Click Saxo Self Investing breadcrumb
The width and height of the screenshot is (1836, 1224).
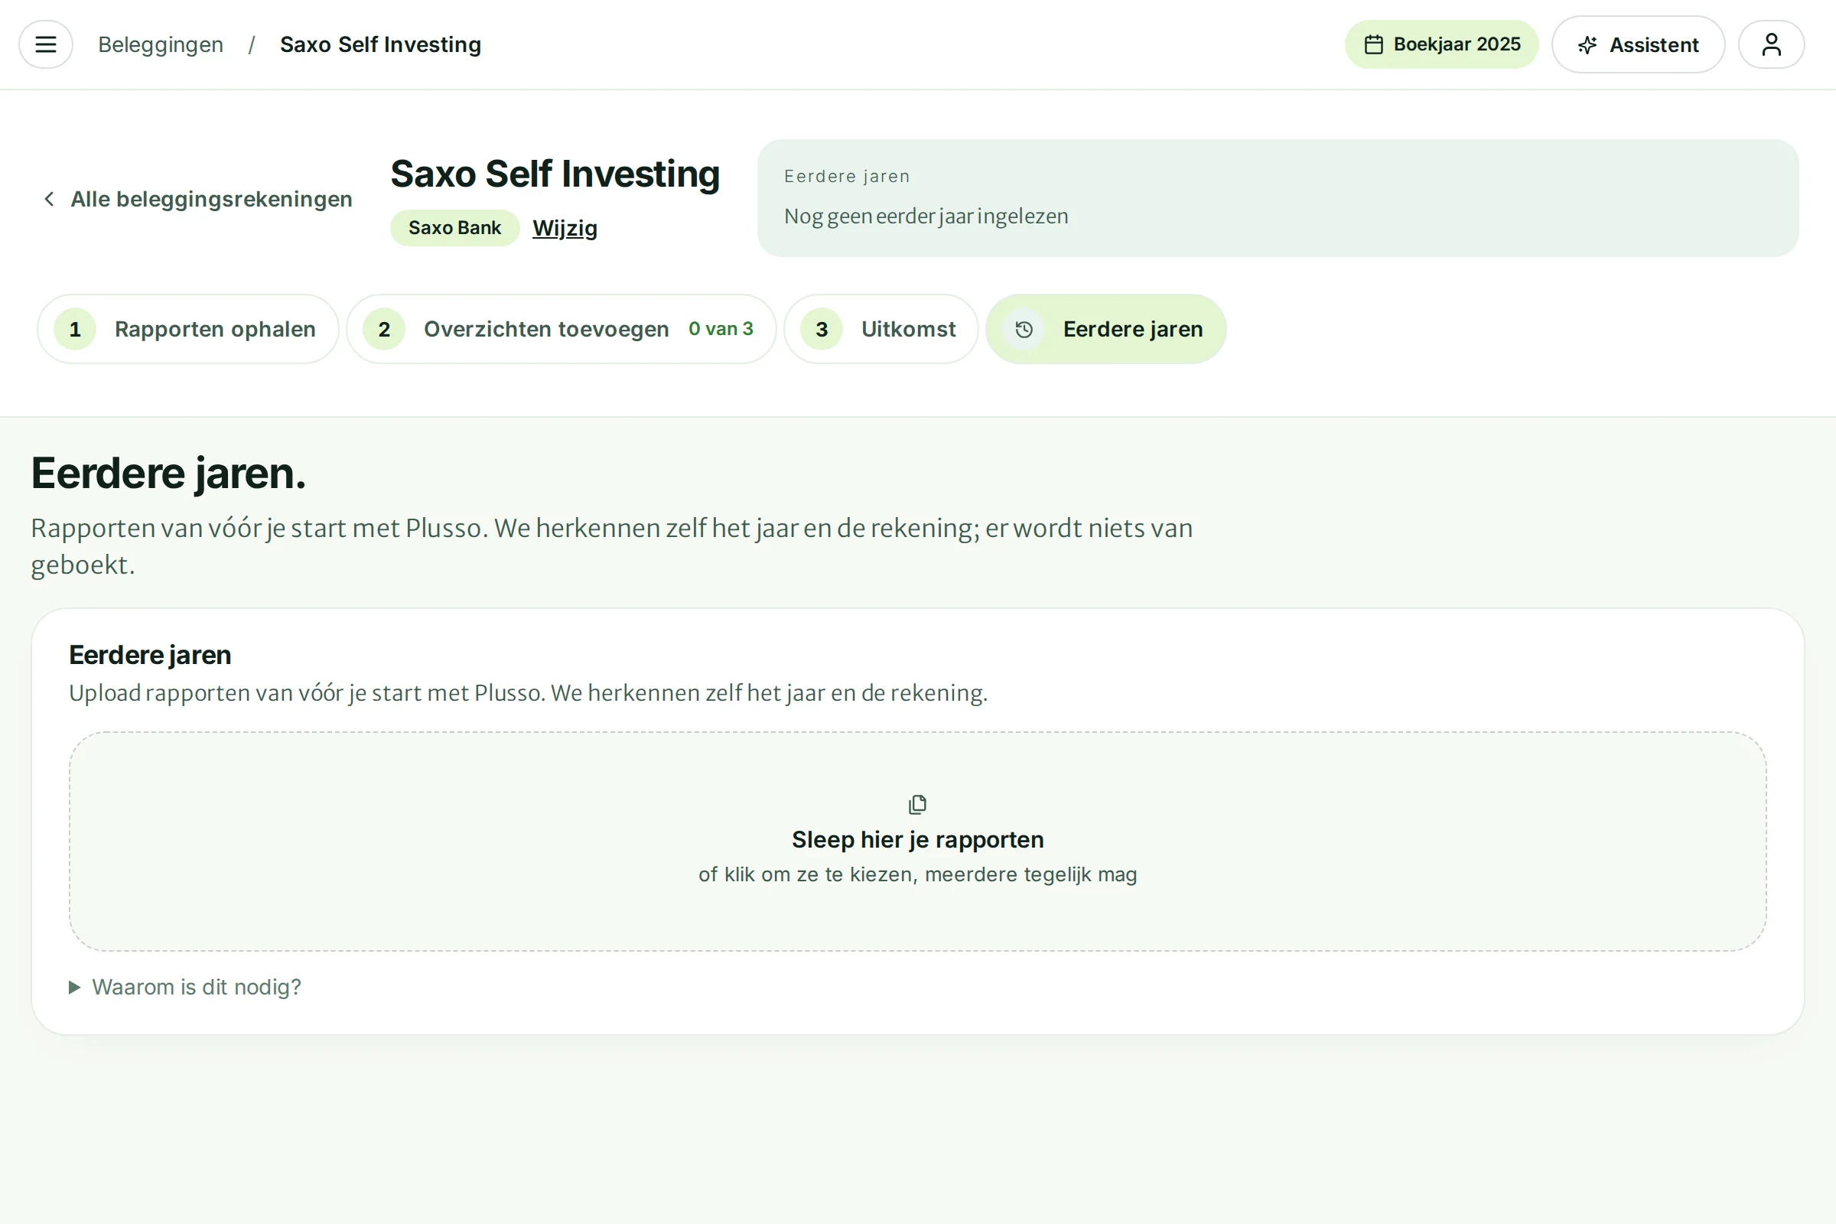pyautogui.click(x=380, y=44)
